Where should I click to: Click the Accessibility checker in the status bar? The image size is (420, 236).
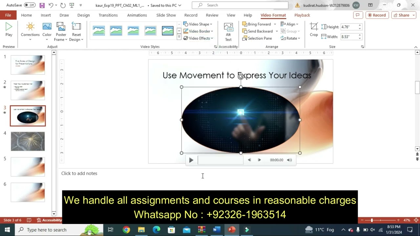pos(49,220)
